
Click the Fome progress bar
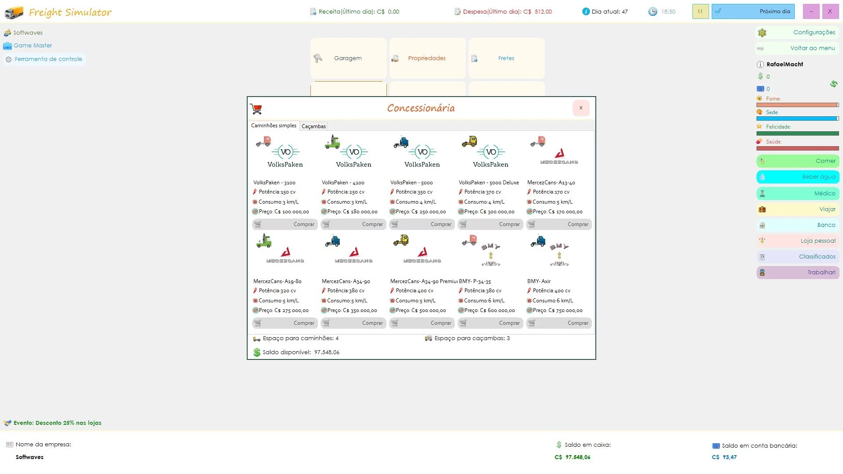797,105
